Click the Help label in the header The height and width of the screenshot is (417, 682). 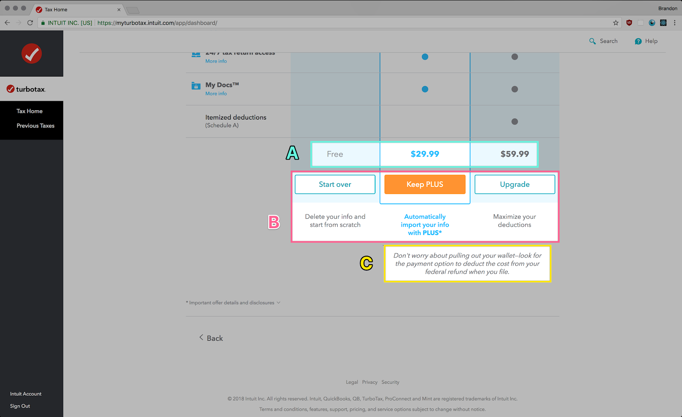coord(651,41)
